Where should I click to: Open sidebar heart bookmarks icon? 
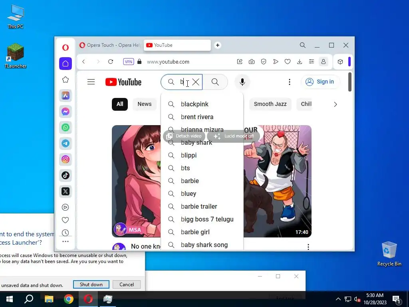point(65,220)
